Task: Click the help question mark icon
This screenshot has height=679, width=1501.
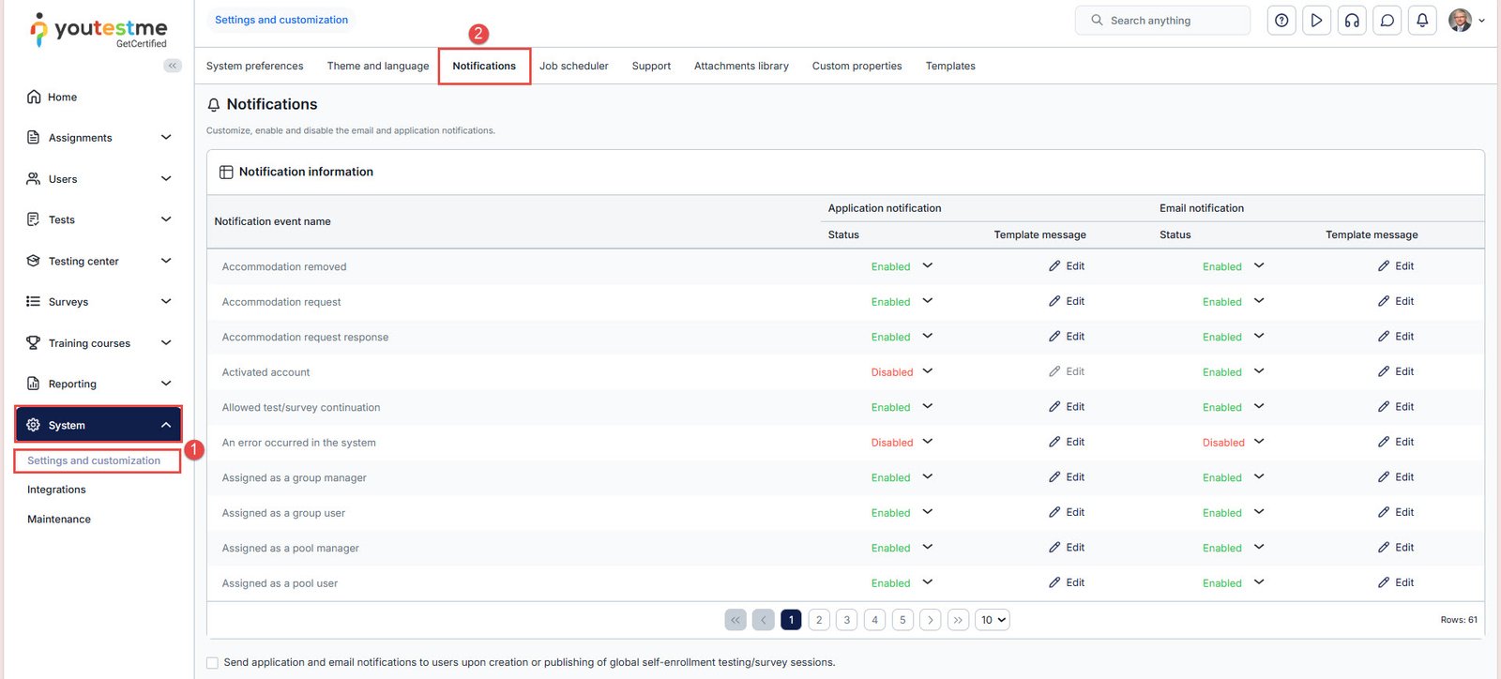Action: point(1281,21)
